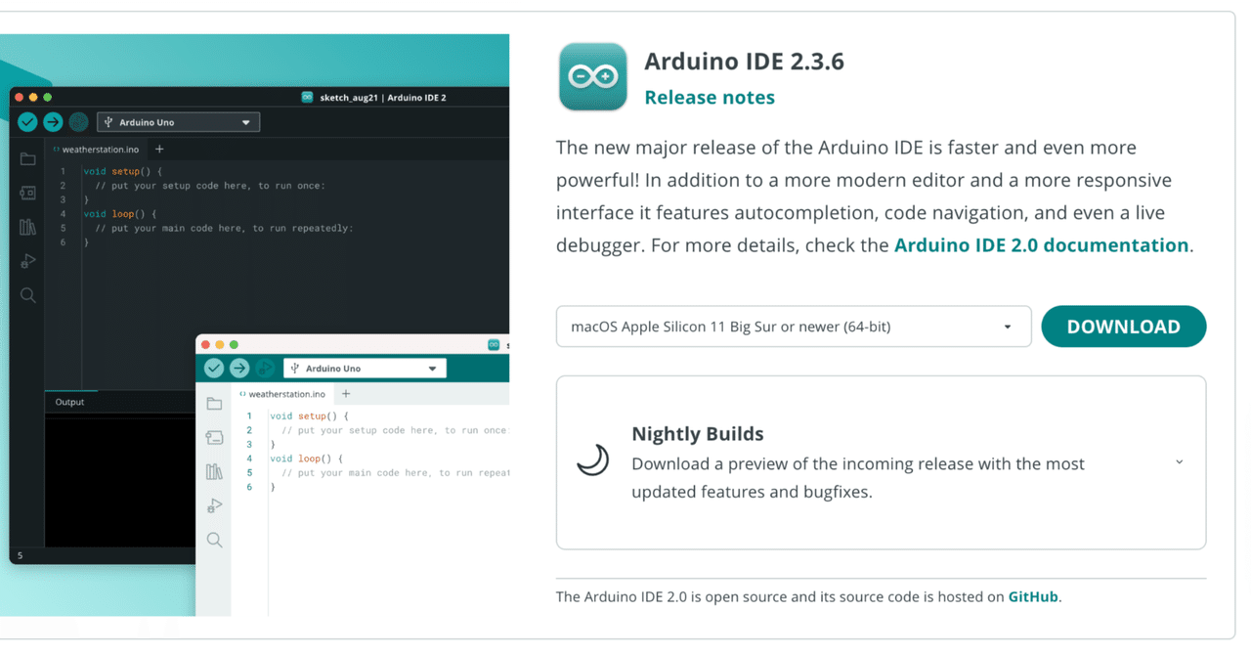Click the Arduino infinity logo icon
Image resolution: width=1251 pixels, height=655 pixels.
click(592, 76)
